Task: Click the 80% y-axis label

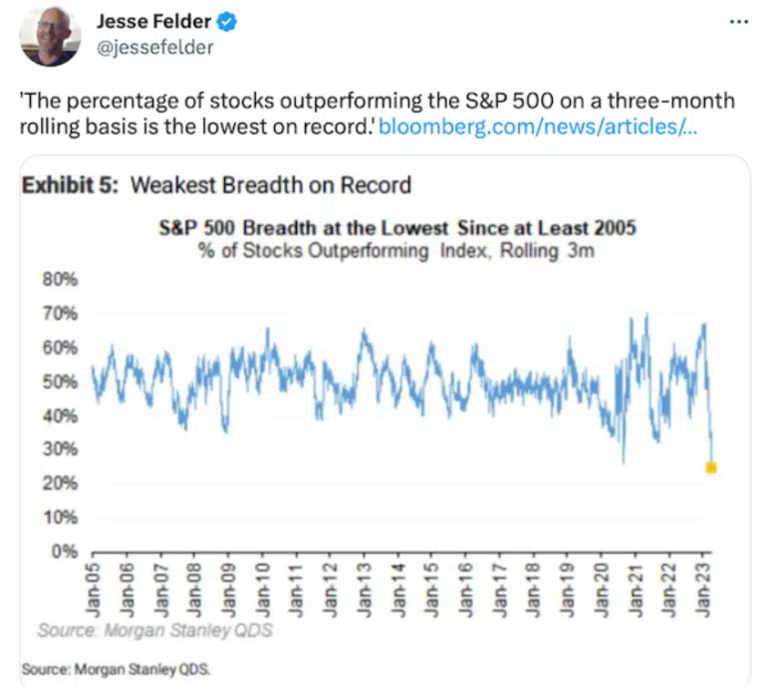Action: (60, 280)
